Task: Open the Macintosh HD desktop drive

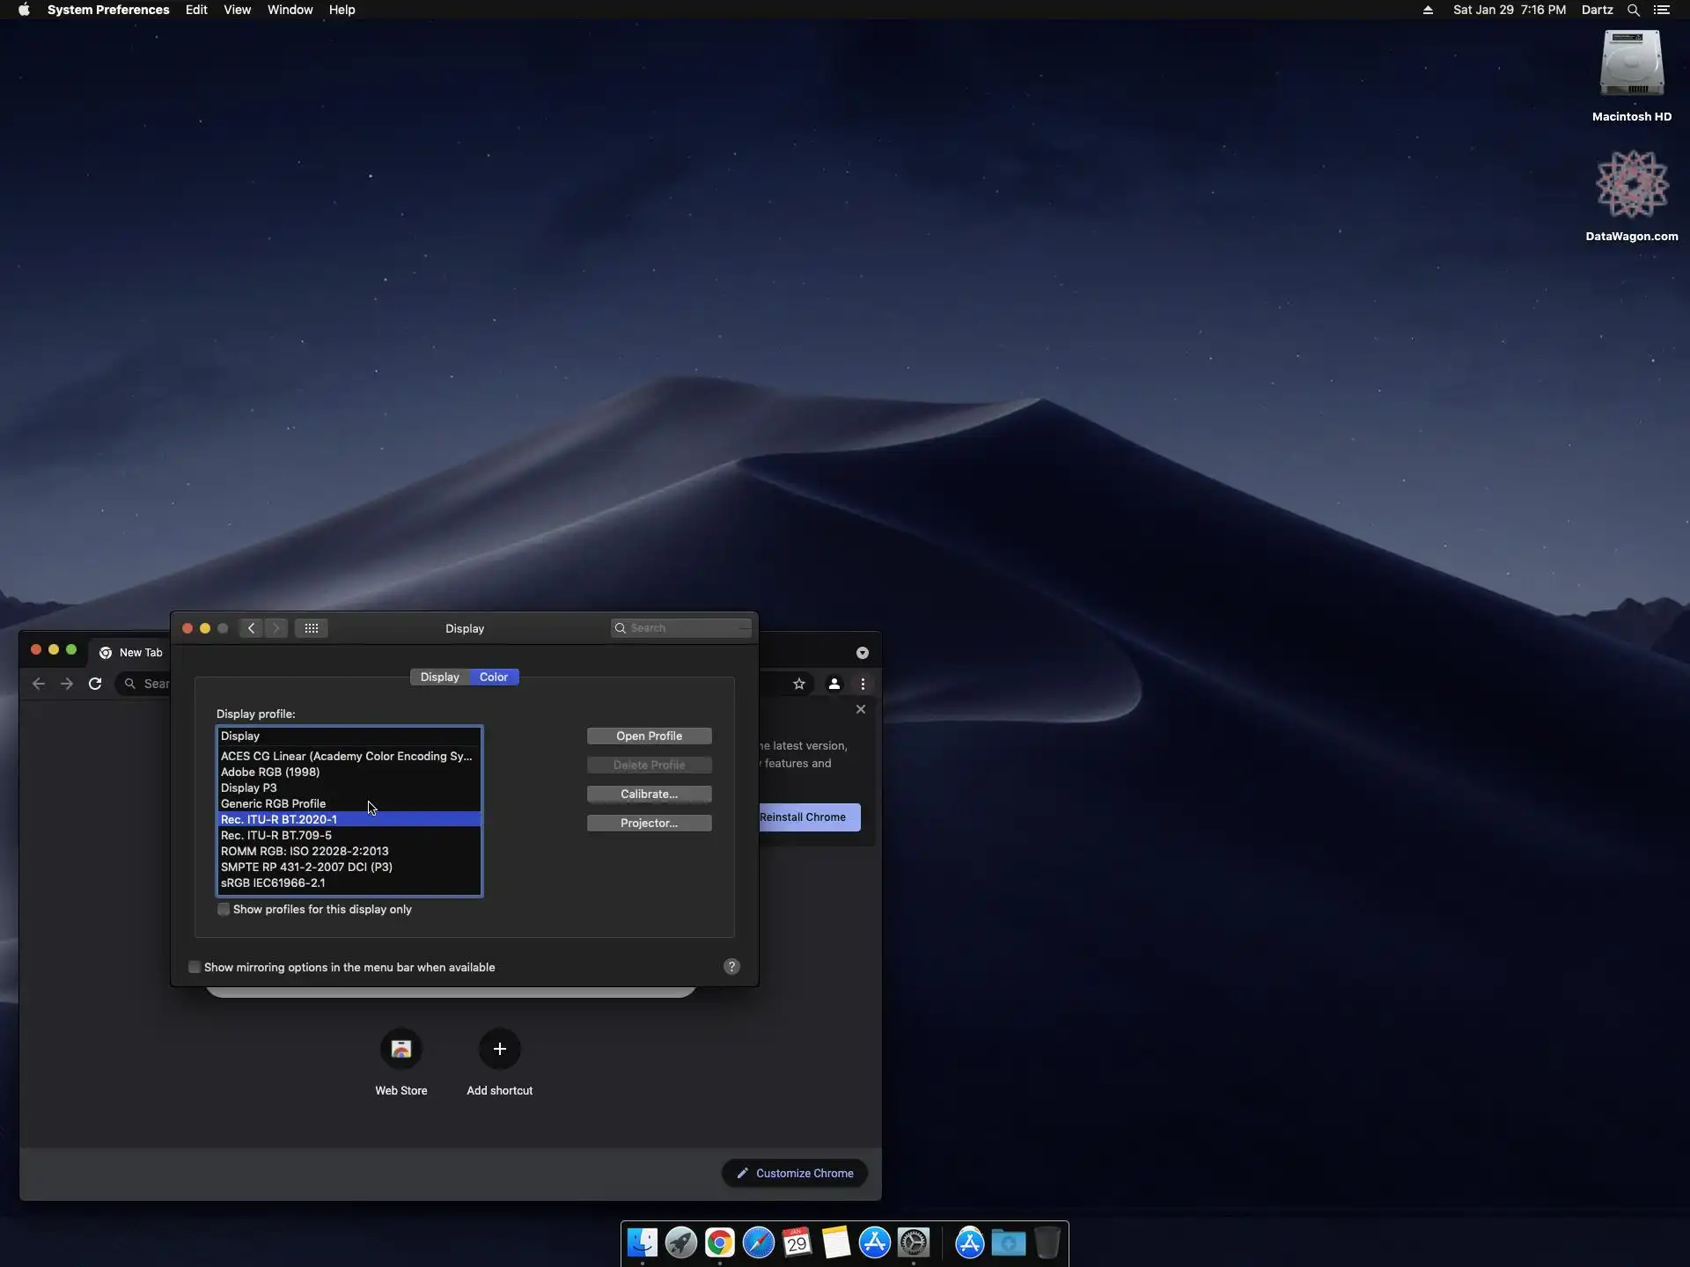Action: [x=1631, y=63]
